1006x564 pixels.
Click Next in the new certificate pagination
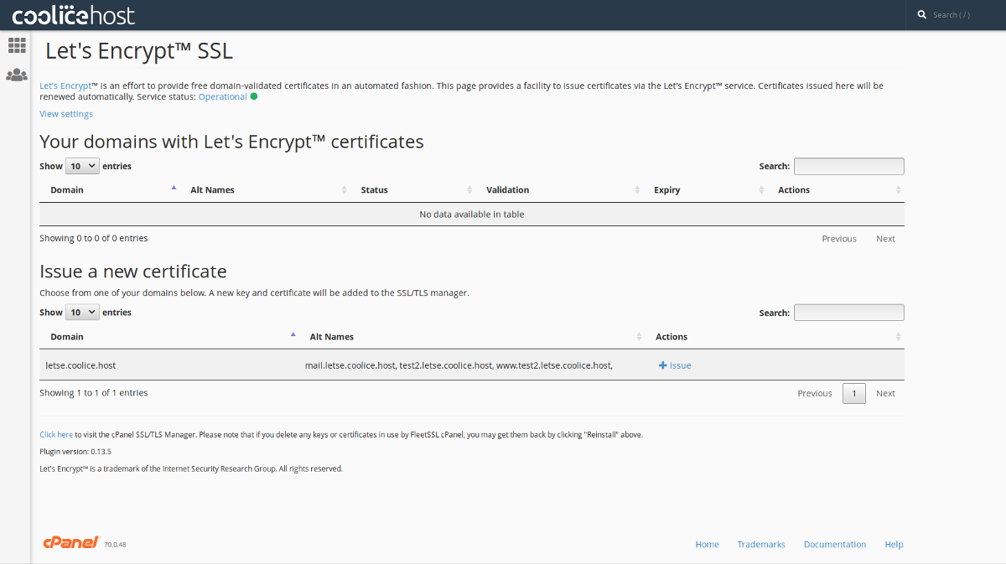click(886, 393)
